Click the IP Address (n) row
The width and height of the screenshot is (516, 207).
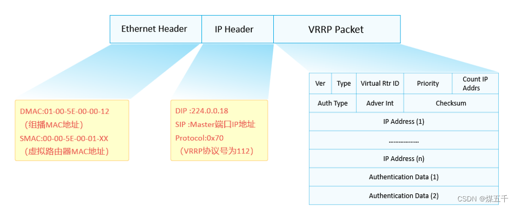coord(404,158)
